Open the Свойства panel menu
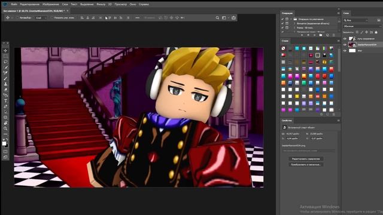This screenshot has width=383, height=215. pos(338,121)
